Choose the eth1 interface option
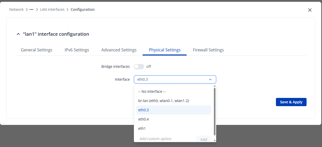The width and height of the screenshot is (322, 147). (142, 128)
